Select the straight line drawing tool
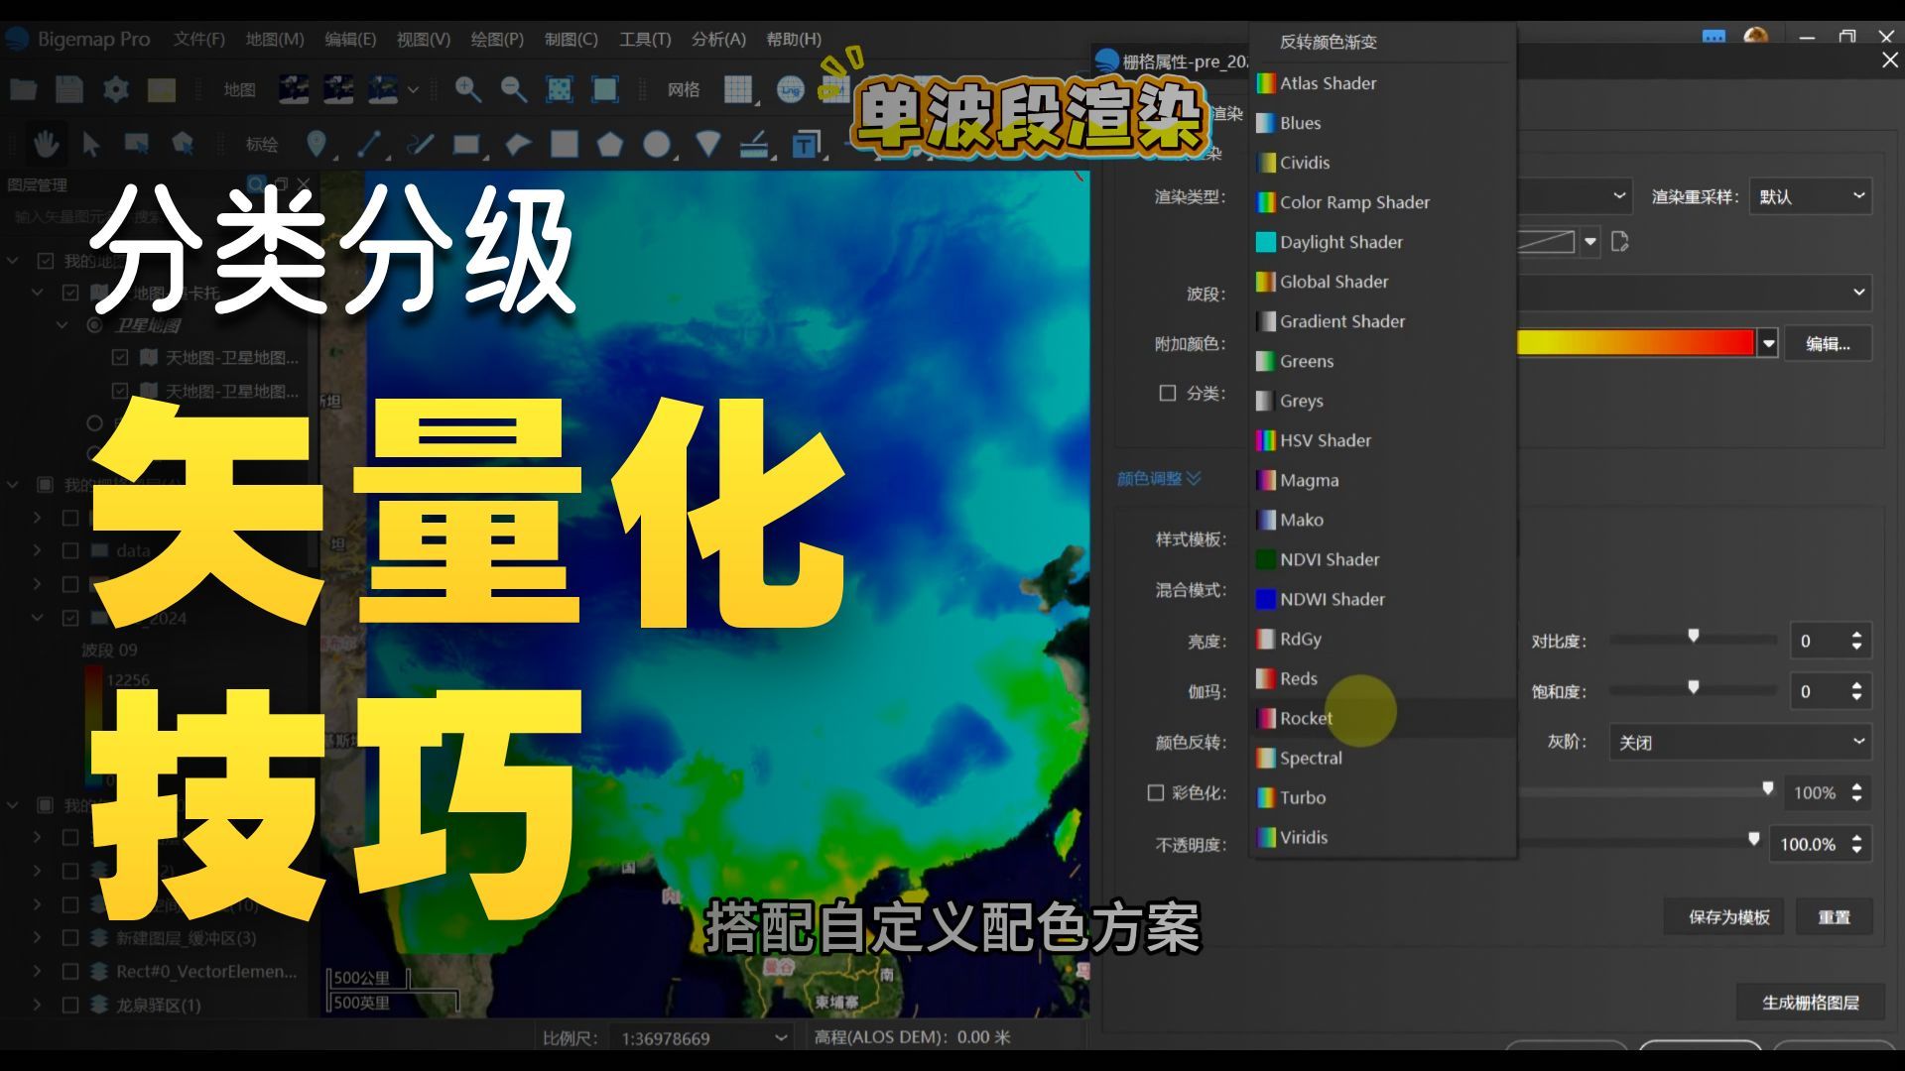The width and height of the screenshot is (1905, 1071). point(369,145)
